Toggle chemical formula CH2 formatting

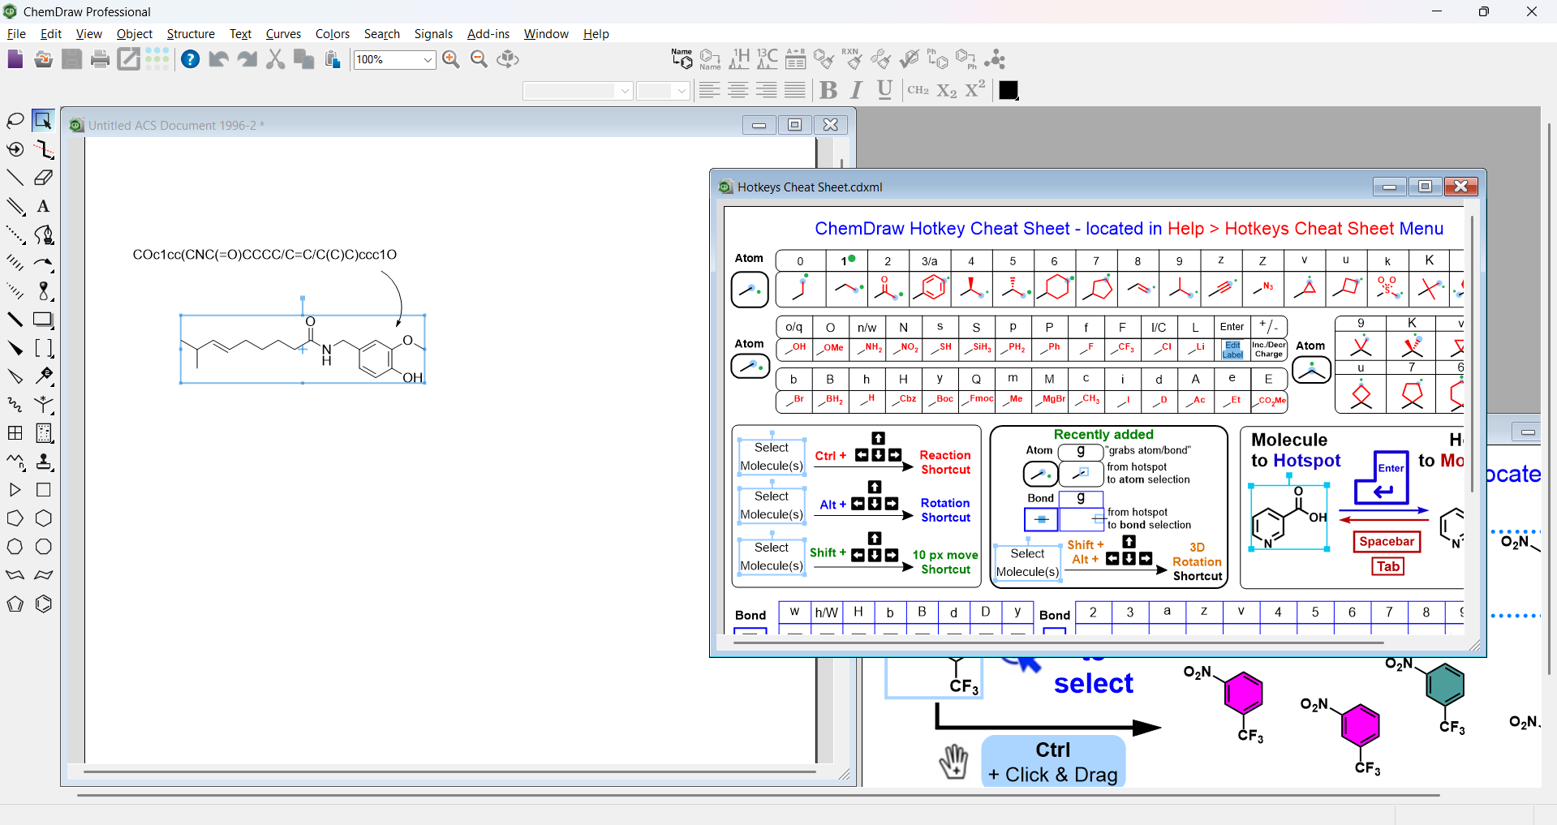click(x=918, y=90)
